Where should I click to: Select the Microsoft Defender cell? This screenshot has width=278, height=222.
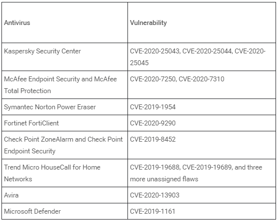tap(65, 211)
